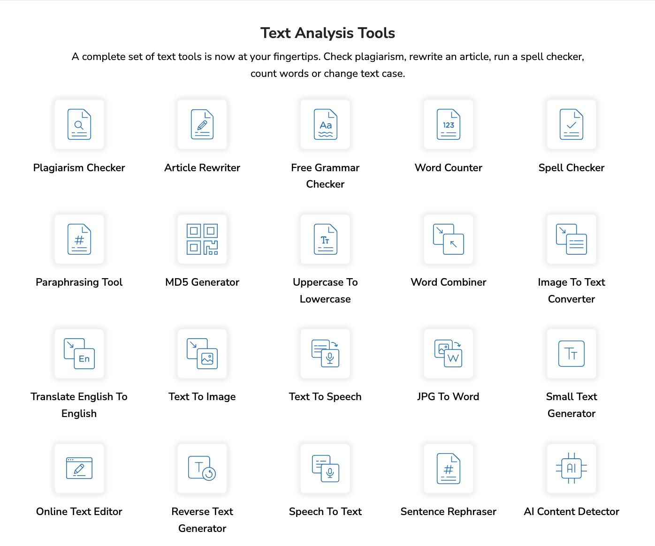Screen dimensions: 655x546
Task: Click the Word Counter 123 icon
Action: click(x=448, y=124)
